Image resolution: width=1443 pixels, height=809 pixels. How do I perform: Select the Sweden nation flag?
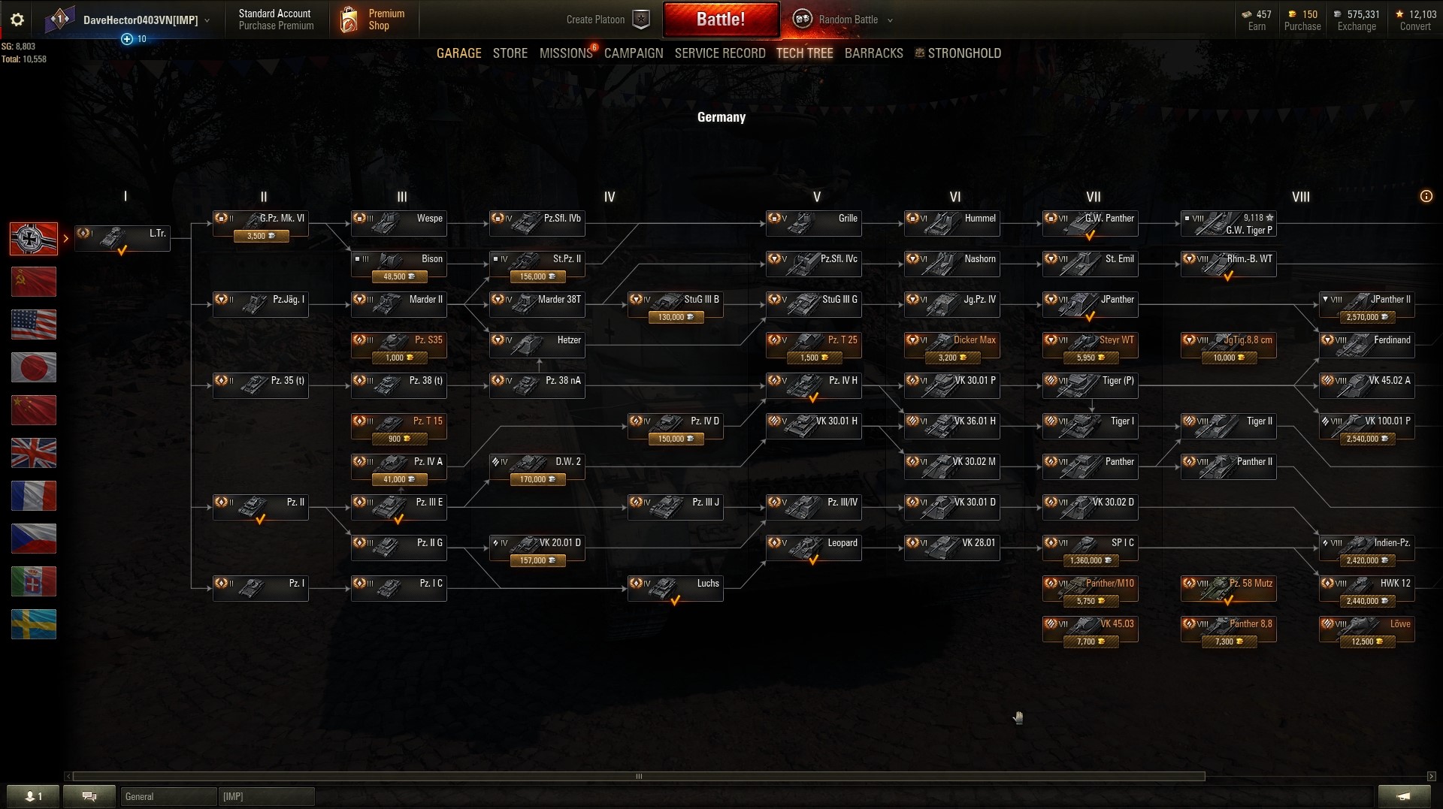[34, 624]
